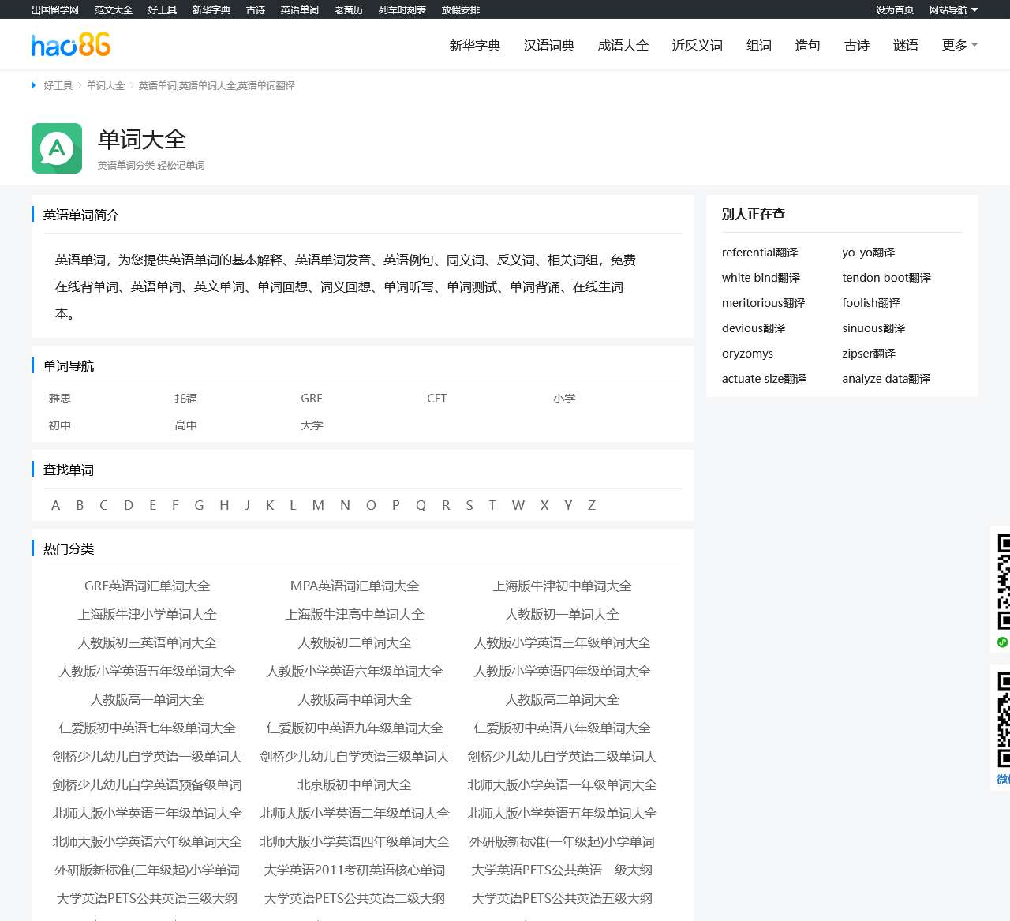1010x921 pixels.
Task: Go to 成语大全 navigation item
Action: (623, 46)
